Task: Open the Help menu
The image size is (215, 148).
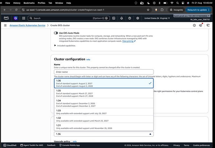Action: tap(69, 3)
